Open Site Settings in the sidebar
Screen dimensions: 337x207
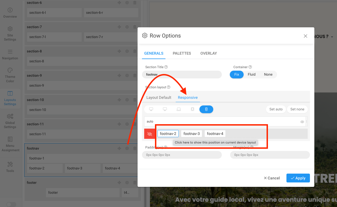click(10, 34)
